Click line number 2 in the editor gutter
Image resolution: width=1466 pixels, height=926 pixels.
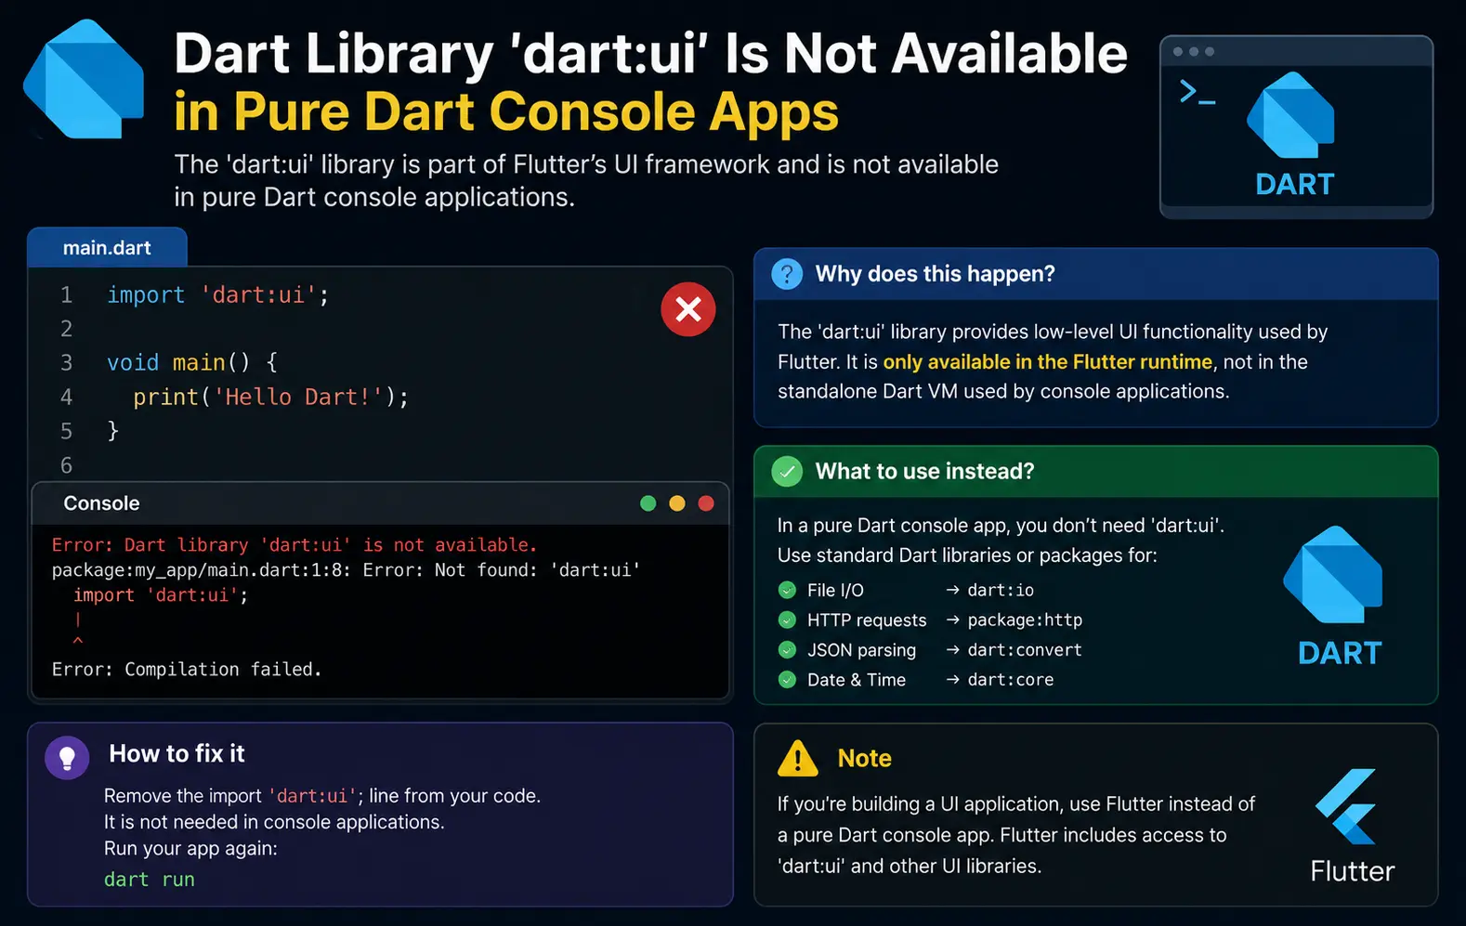(66, 329)
